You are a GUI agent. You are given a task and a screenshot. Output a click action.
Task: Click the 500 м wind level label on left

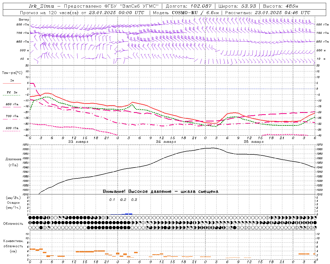(24, 50)
